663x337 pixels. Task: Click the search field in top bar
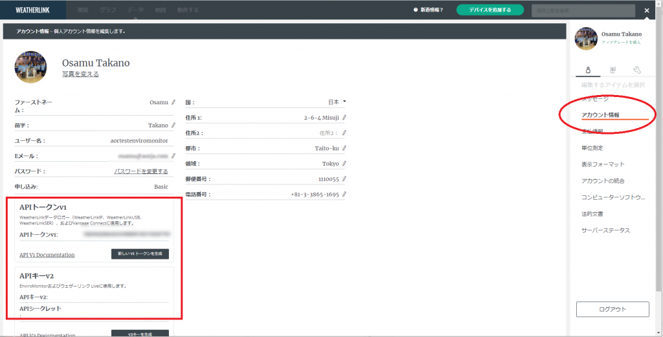tap(583, 10)
